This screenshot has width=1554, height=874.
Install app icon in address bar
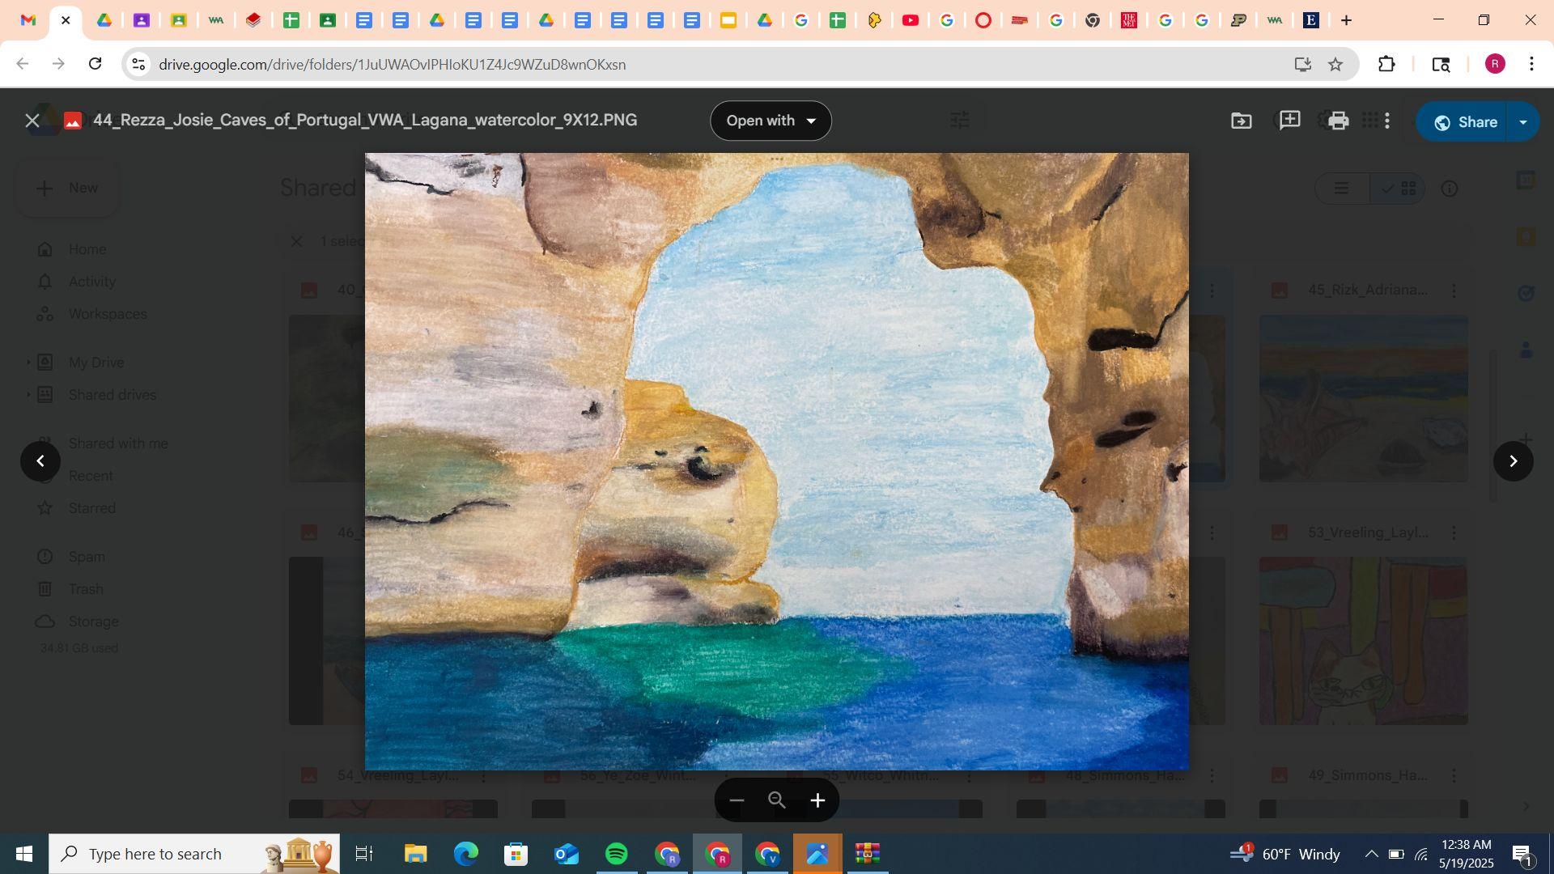click(1302, 64)
